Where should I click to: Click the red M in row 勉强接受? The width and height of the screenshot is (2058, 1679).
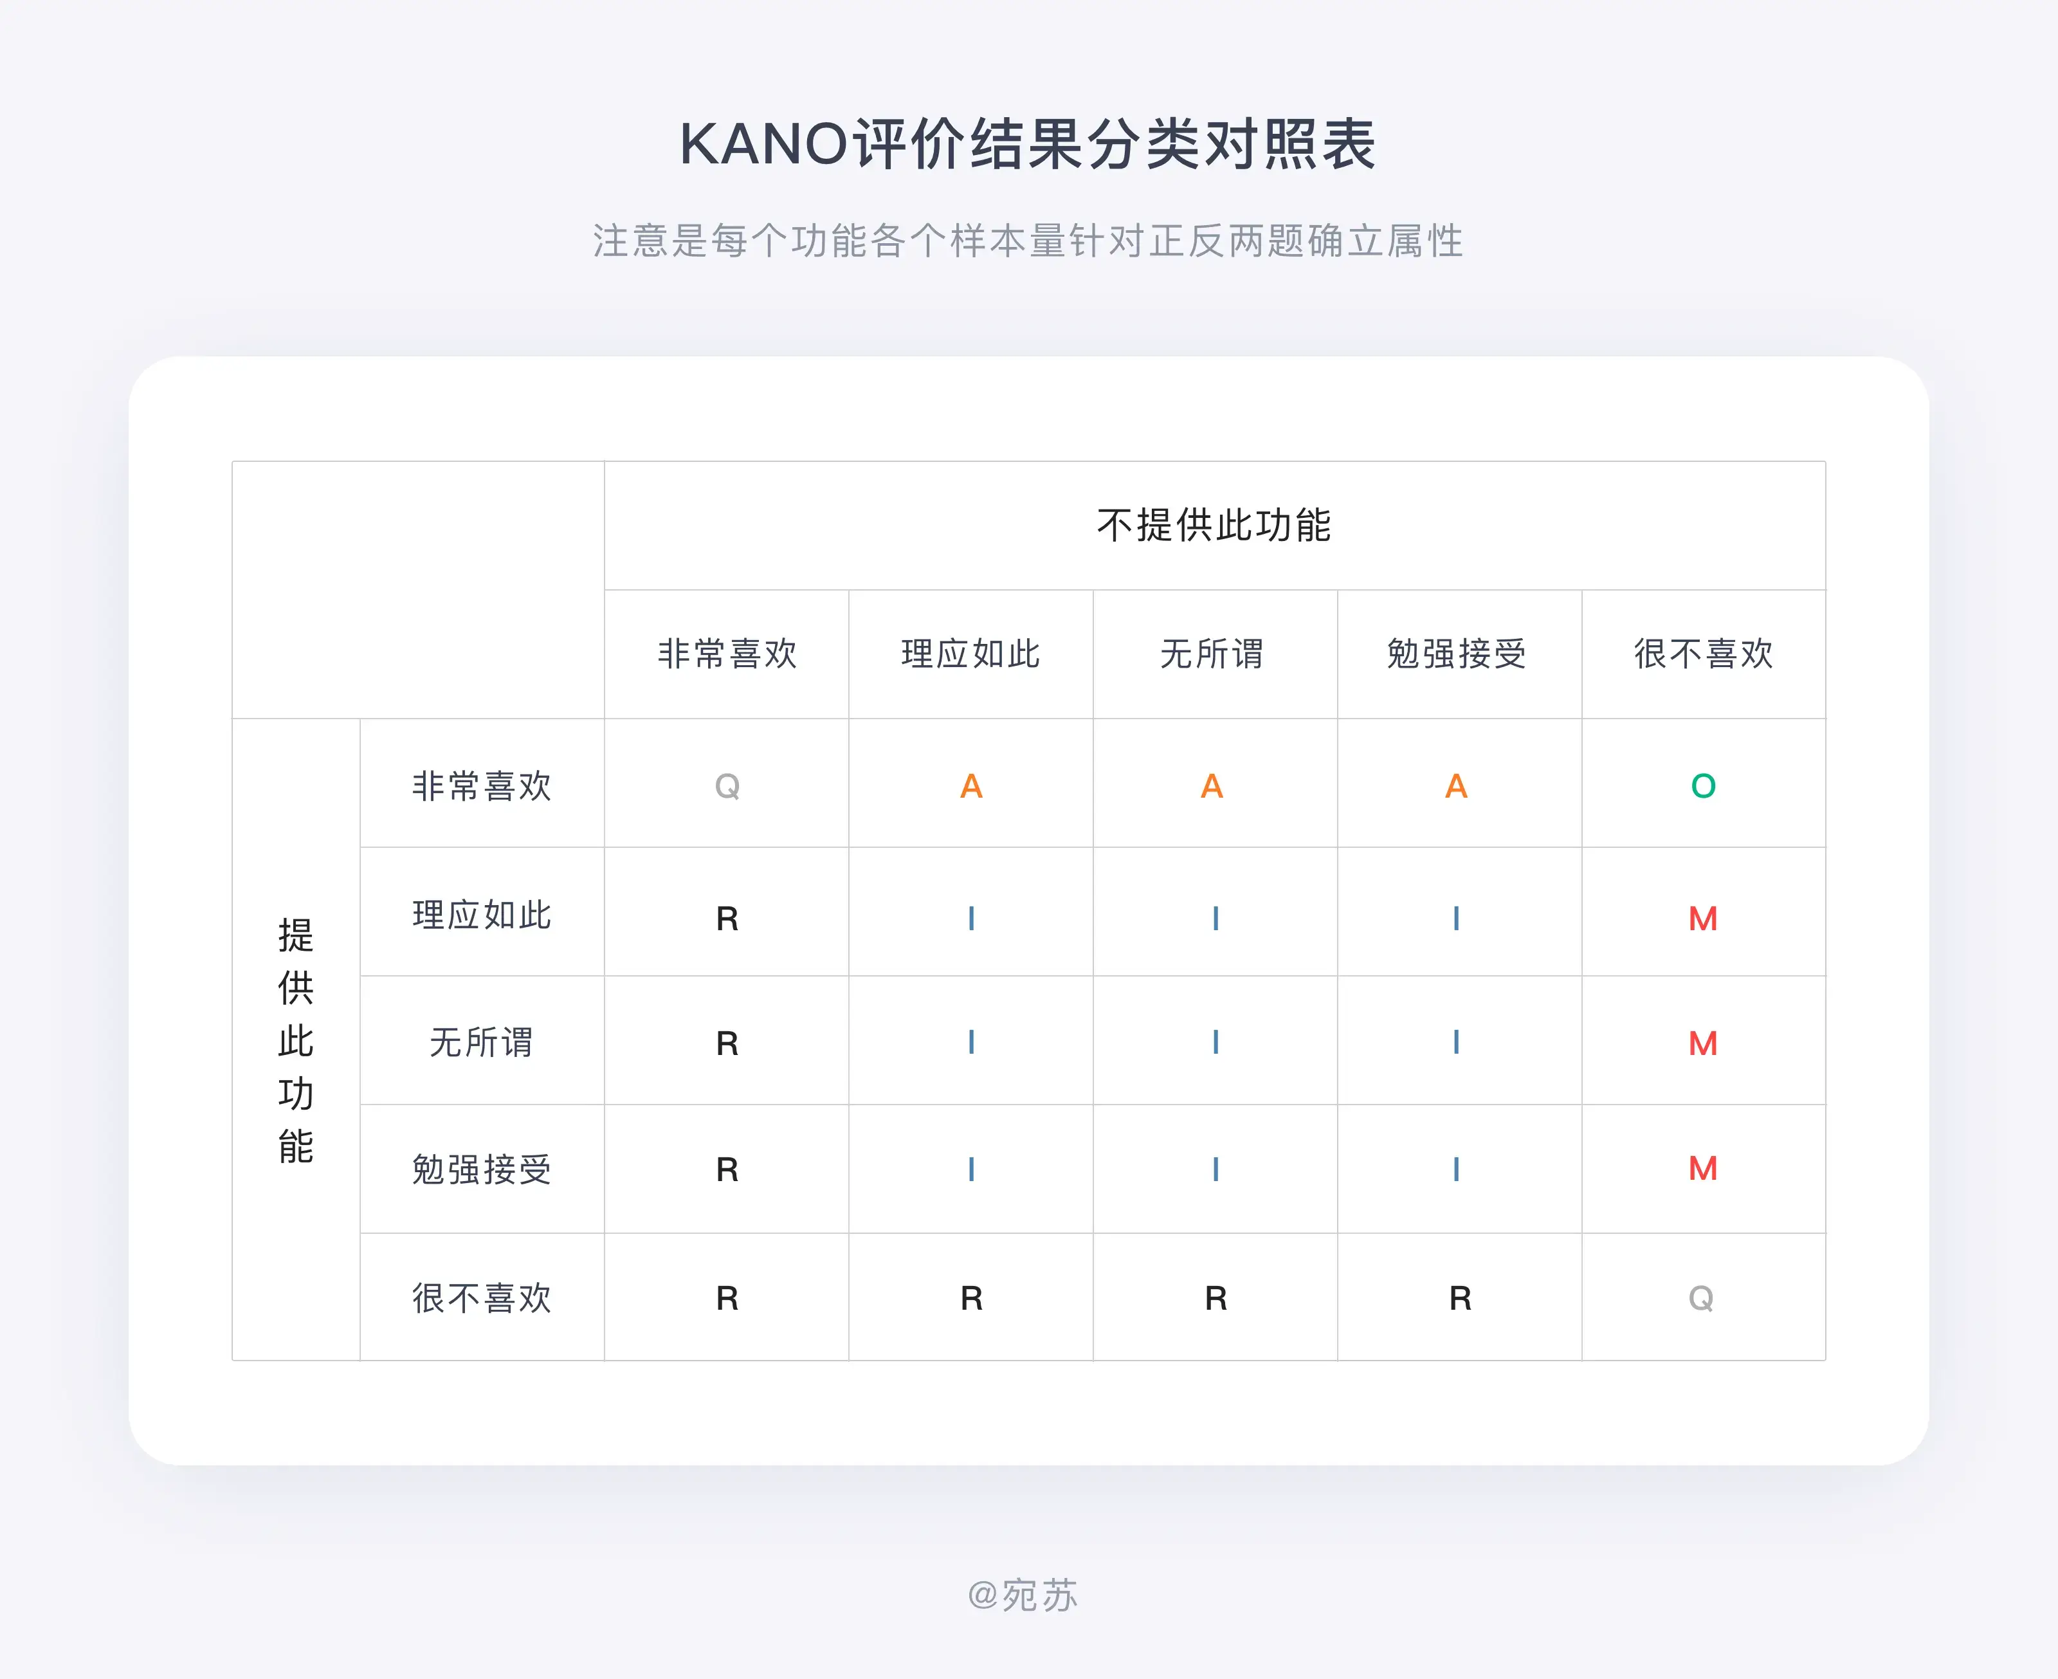pyautogui.click(x=1703, y=1168)
